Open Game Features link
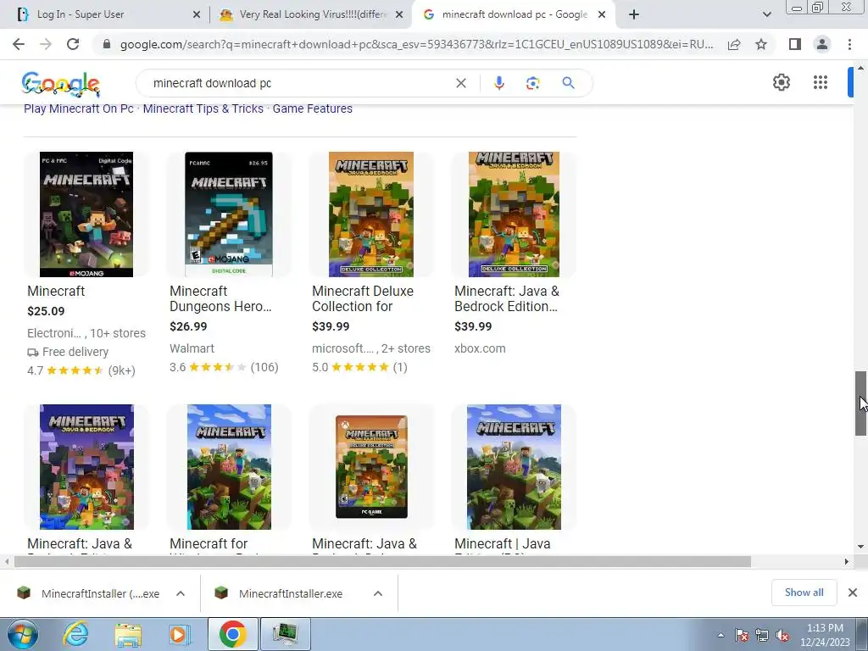The image size is (868, 651). (312, 108)
